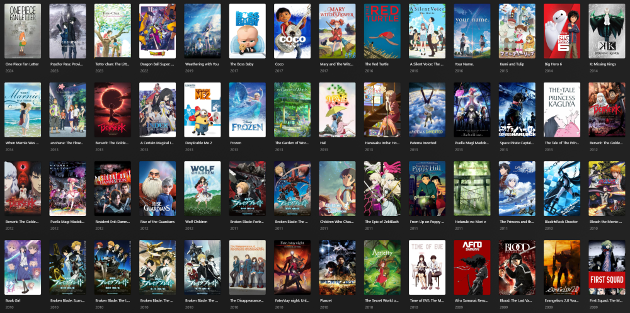Screen dimensions: 630x313
Task: Click the Space Pirate Captain Harlock poster
Action: 517,110
